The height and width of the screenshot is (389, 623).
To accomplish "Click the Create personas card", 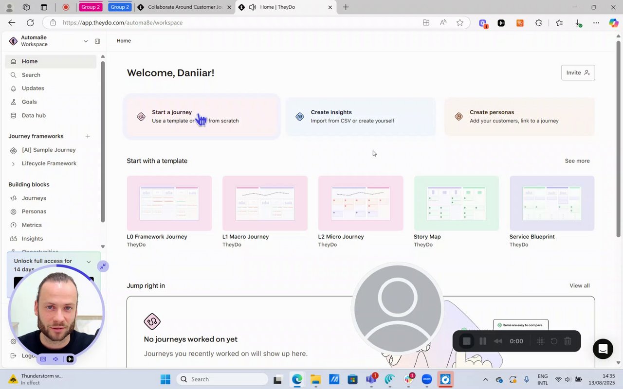I will click(x=519, y=117).
